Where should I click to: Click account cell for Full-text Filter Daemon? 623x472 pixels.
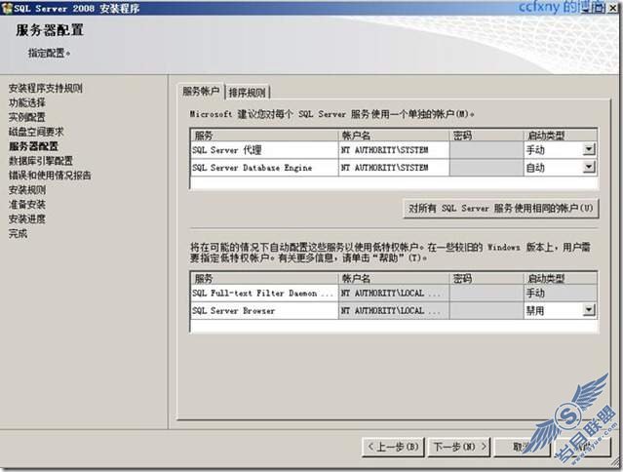click(394, 294)
